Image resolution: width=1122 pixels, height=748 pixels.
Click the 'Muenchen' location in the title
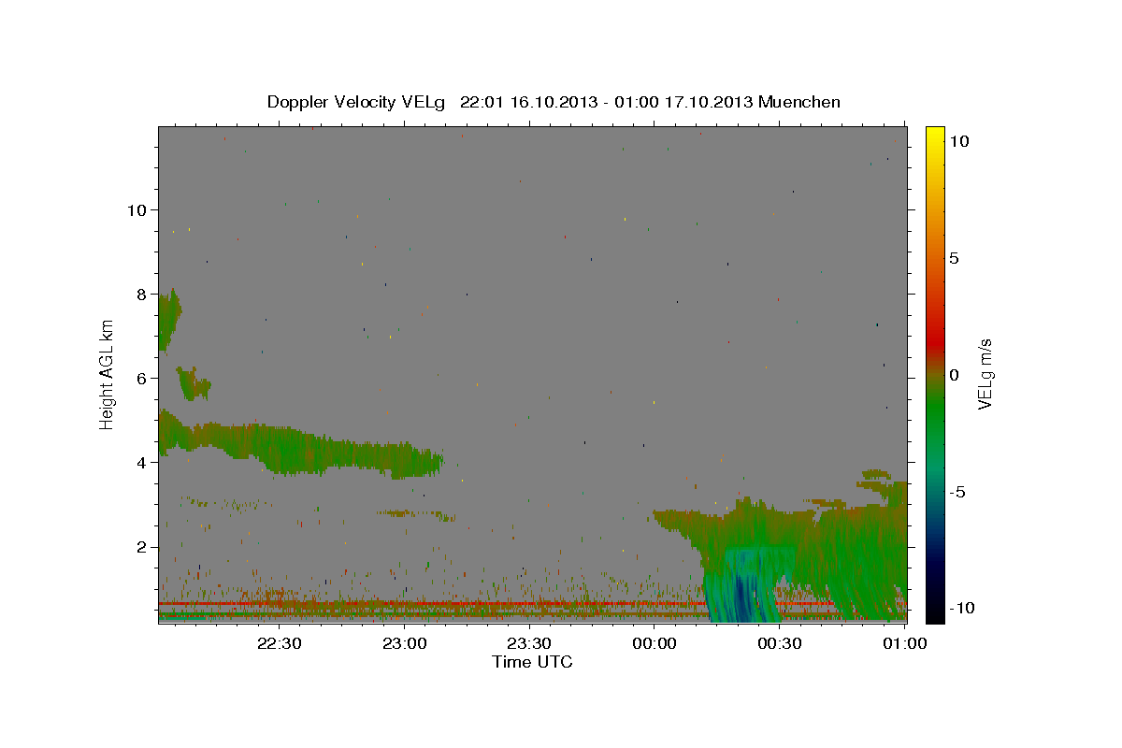[x=799, y=102]
